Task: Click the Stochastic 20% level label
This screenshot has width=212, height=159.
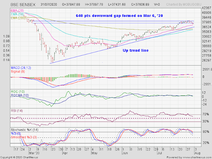Action: (x=206, y=143)
